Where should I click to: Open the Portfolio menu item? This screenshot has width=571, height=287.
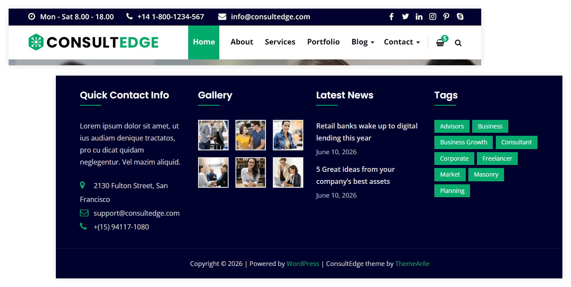324,42
